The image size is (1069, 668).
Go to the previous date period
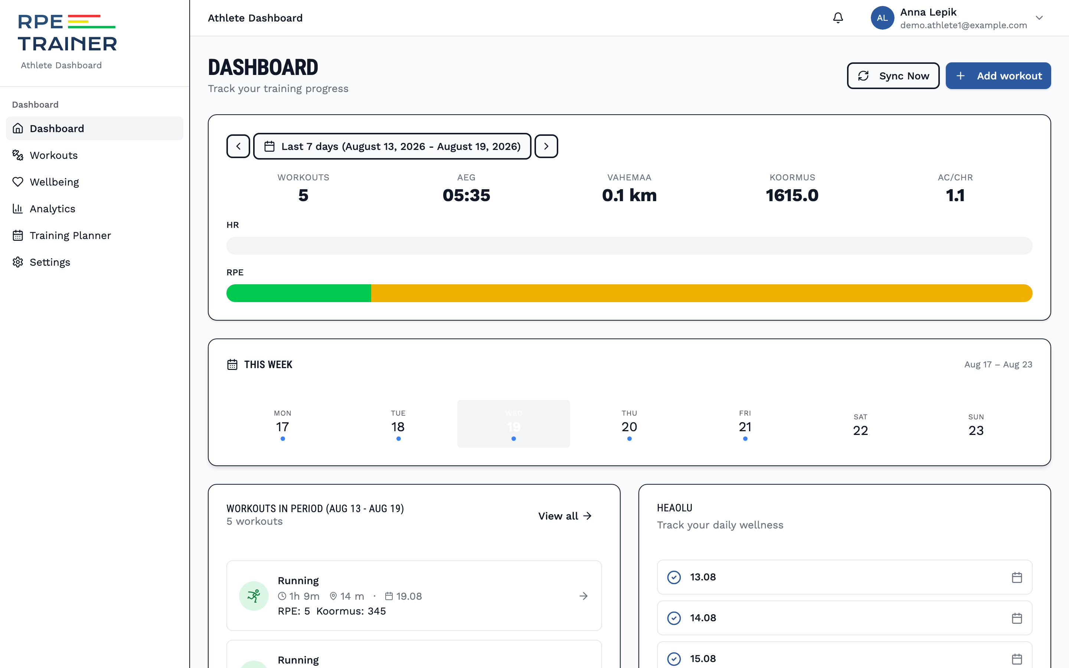tap(238, 146)
